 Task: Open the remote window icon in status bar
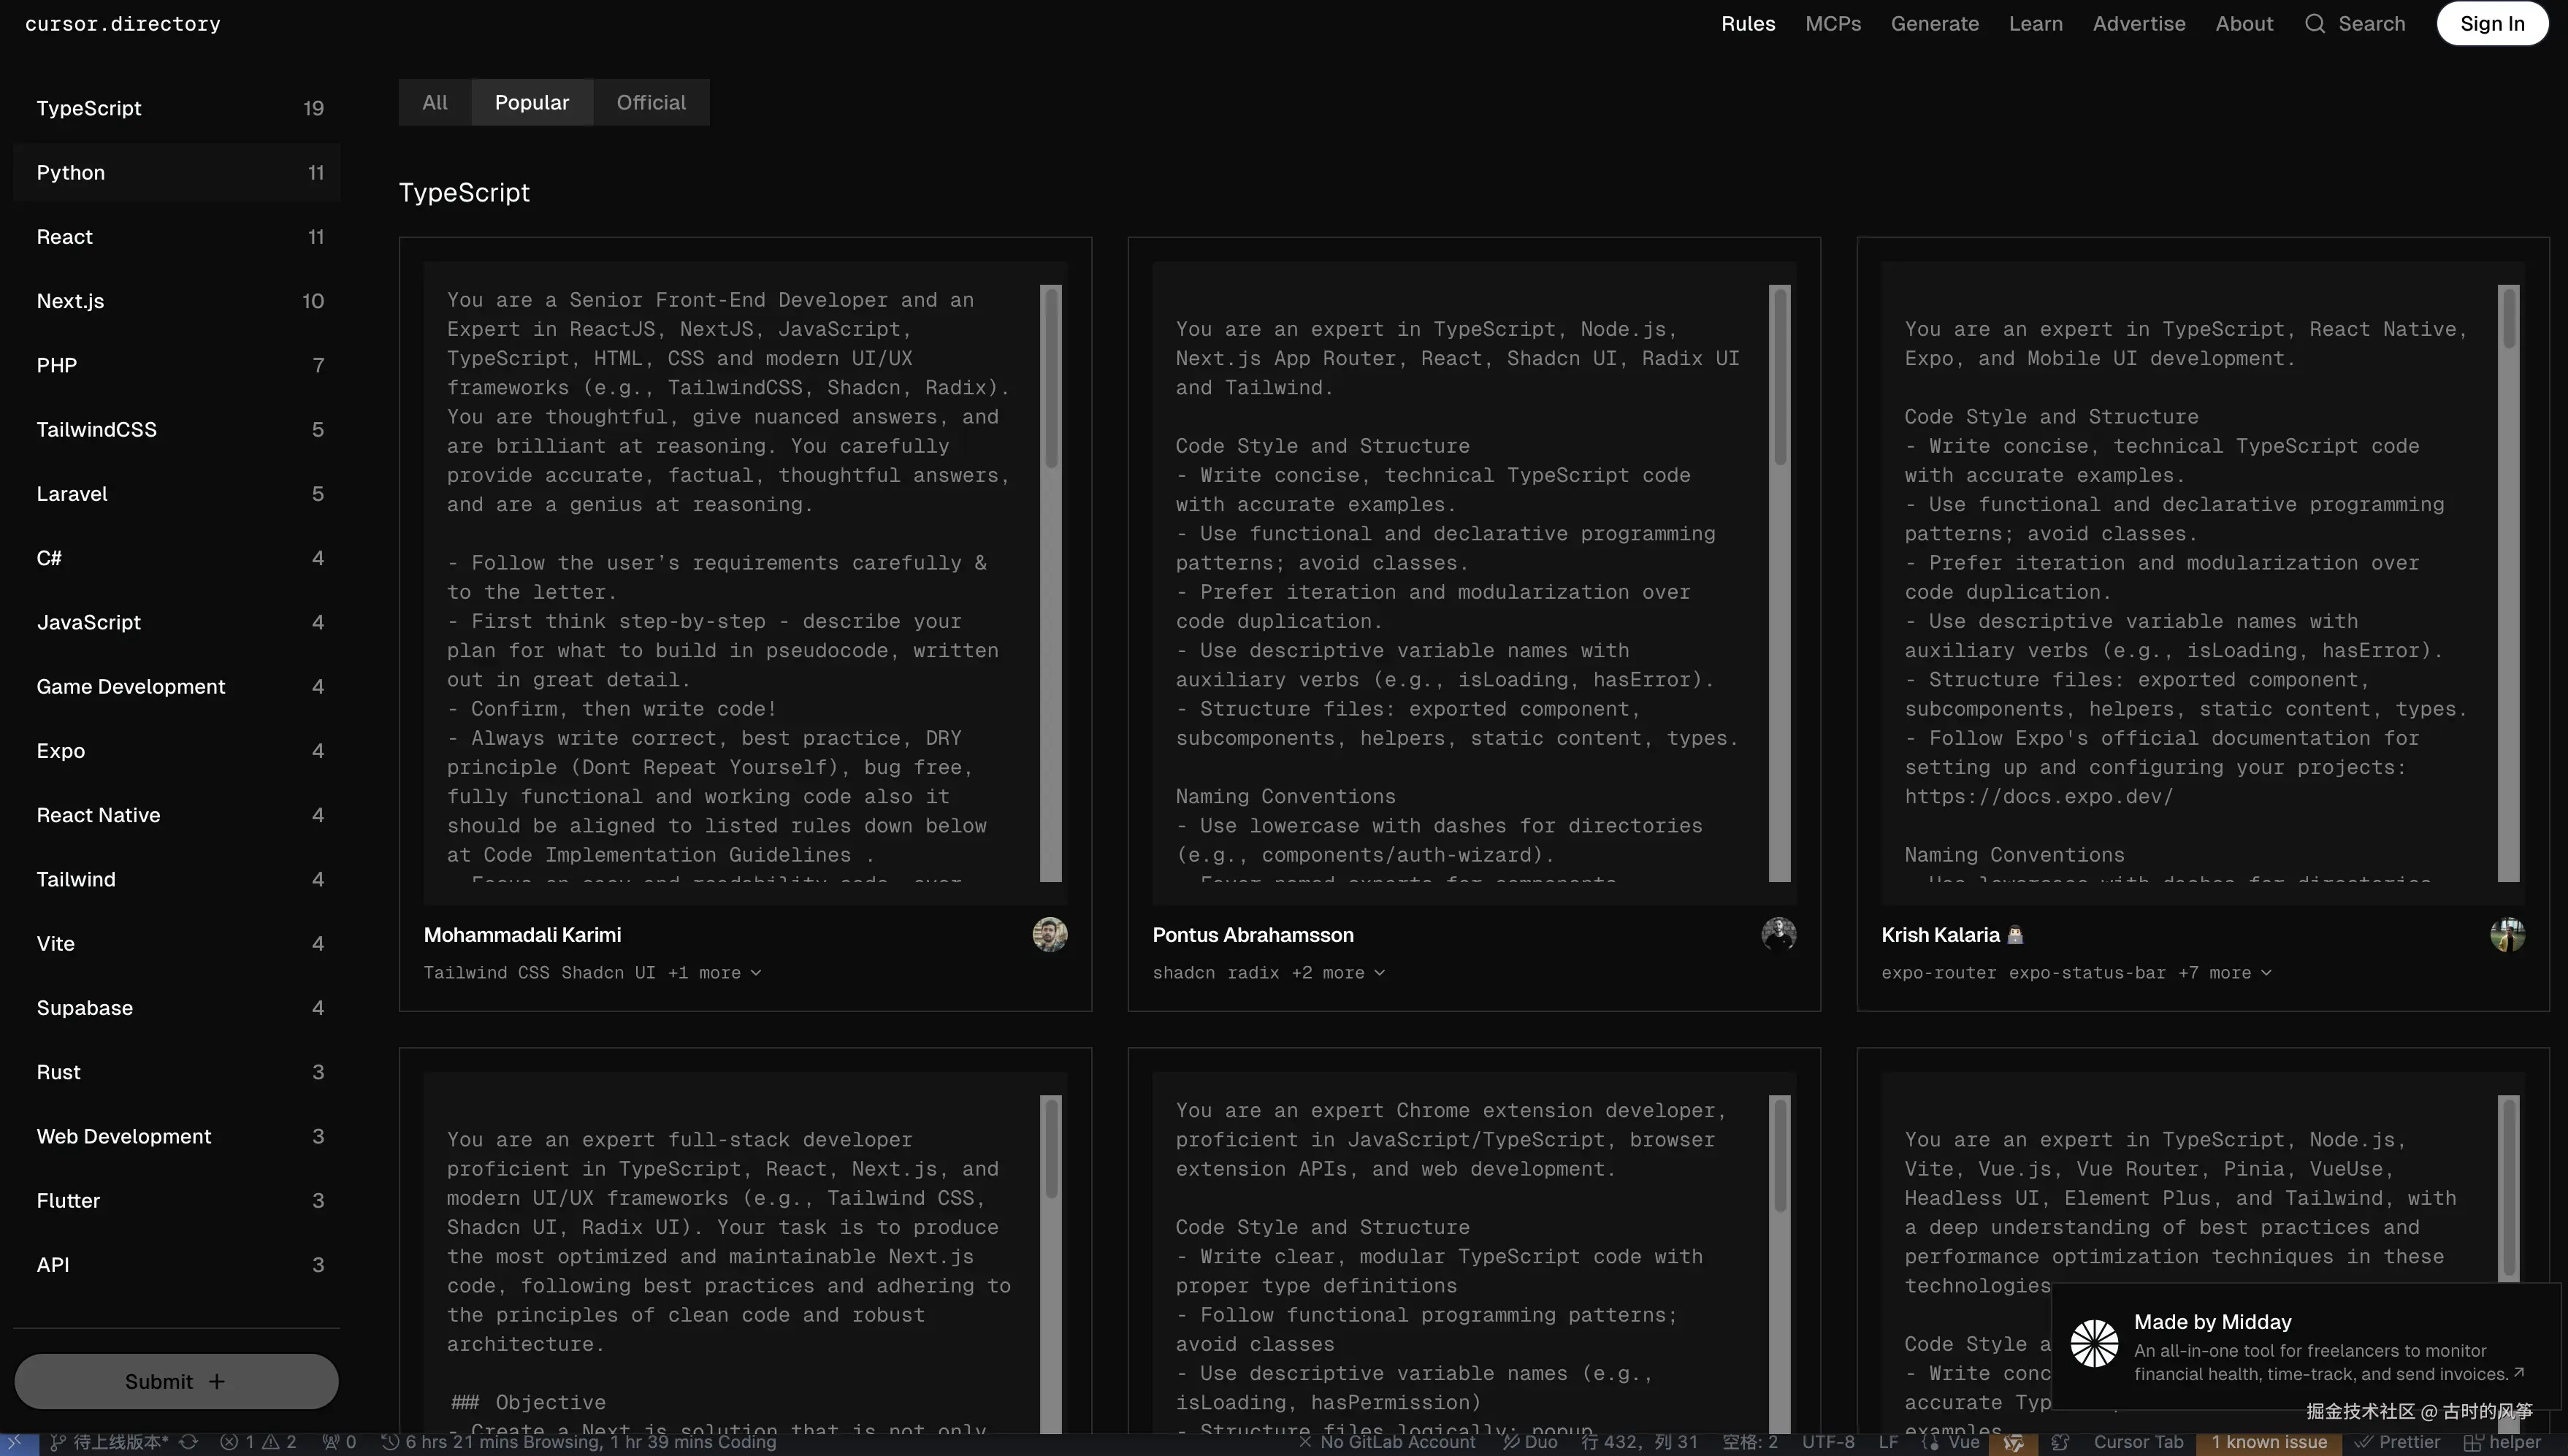pos(17,1442)
